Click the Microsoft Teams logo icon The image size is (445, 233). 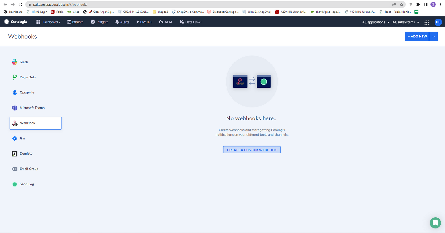coord(15,108)
